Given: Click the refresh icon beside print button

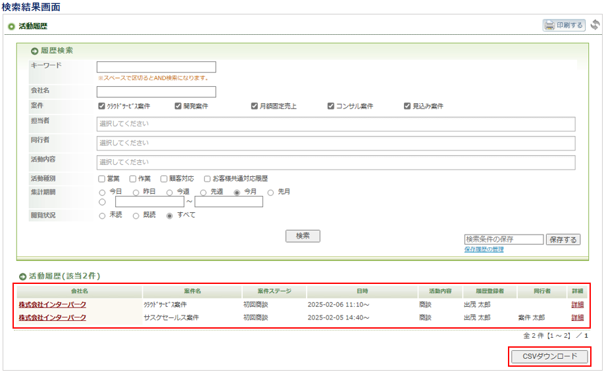Looking at the screenshot, I should [x=595, y=25].
